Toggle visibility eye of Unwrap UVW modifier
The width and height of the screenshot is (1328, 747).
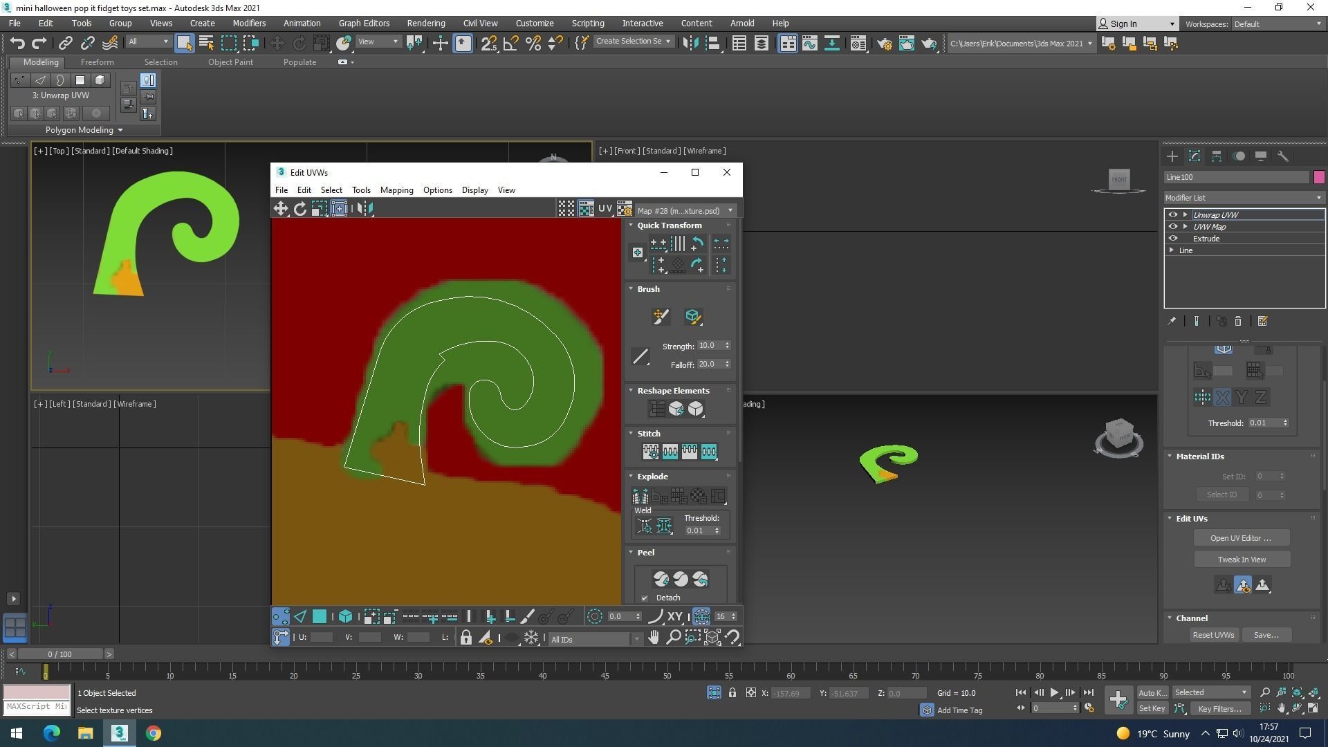pyautogui.click(x=1173, y=215)
